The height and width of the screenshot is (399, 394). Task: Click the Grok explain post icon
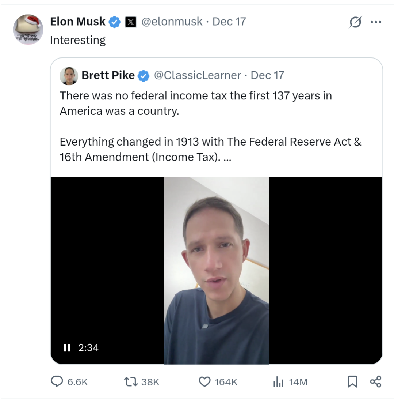click(355, 23)
